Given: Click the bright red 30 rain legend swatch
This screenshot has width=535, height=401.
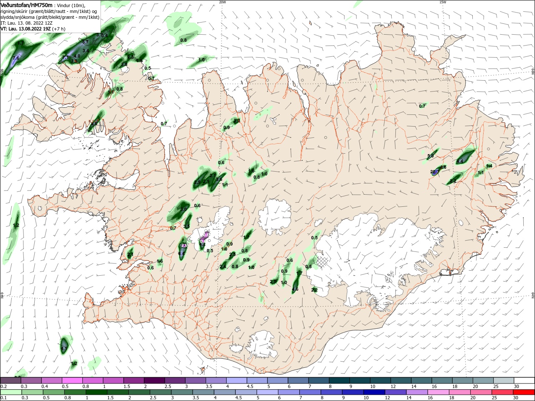Looking at the screenshot, I should pos(523,392).
